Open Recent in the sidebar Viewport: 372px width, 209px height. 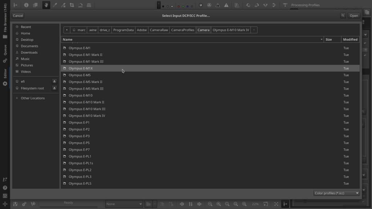pyautogui.click(x=26, y=27)
